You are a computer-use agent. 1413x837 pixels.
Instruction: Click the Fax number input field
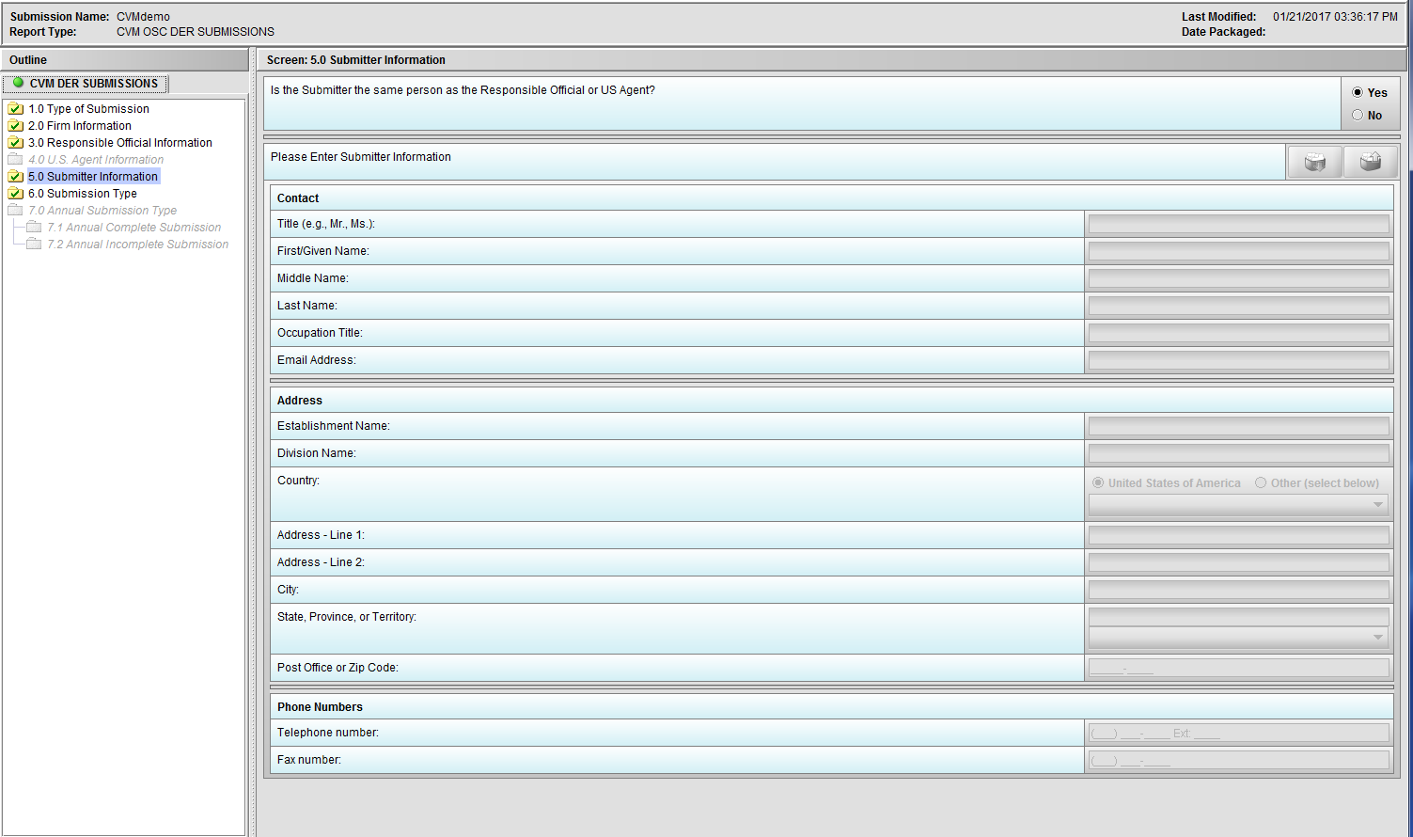click(x=1238, y=760)
